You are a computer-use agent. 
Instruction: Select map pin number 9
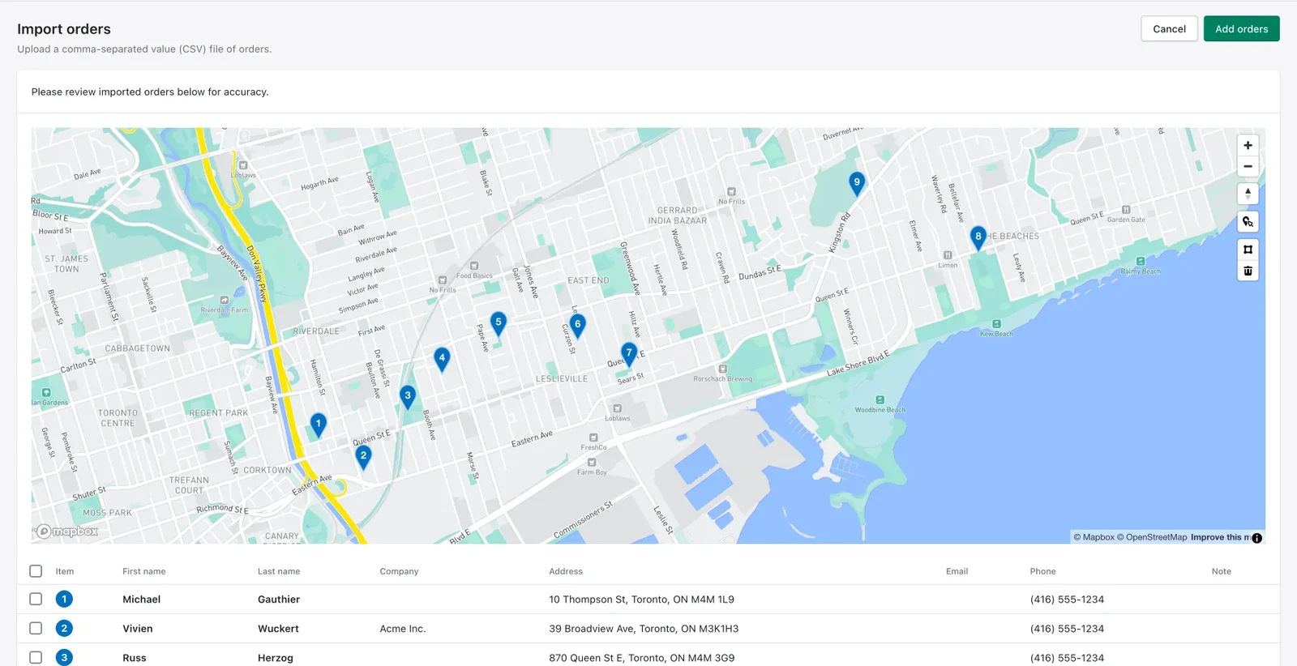pos(857,184)
